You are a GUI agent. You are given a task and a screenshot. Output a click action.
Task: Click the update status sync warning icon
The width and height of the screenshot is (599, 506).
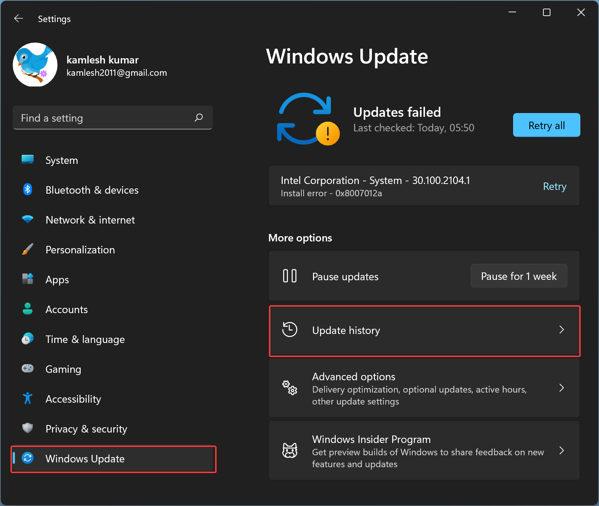tap(308, 119)
